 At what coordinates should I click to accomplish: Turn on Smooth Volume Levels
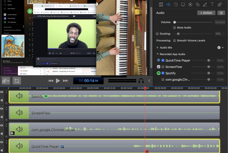(174, 41)
